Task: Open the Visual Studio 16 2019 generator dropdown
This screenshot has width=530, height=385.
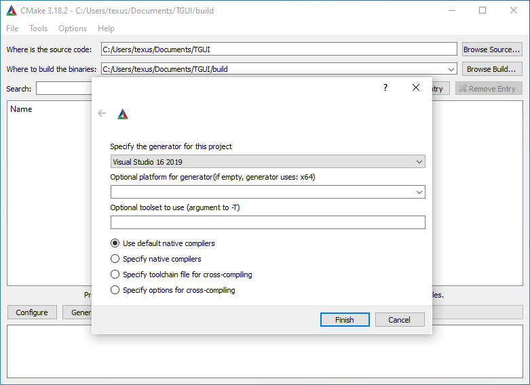Action: 267,162
